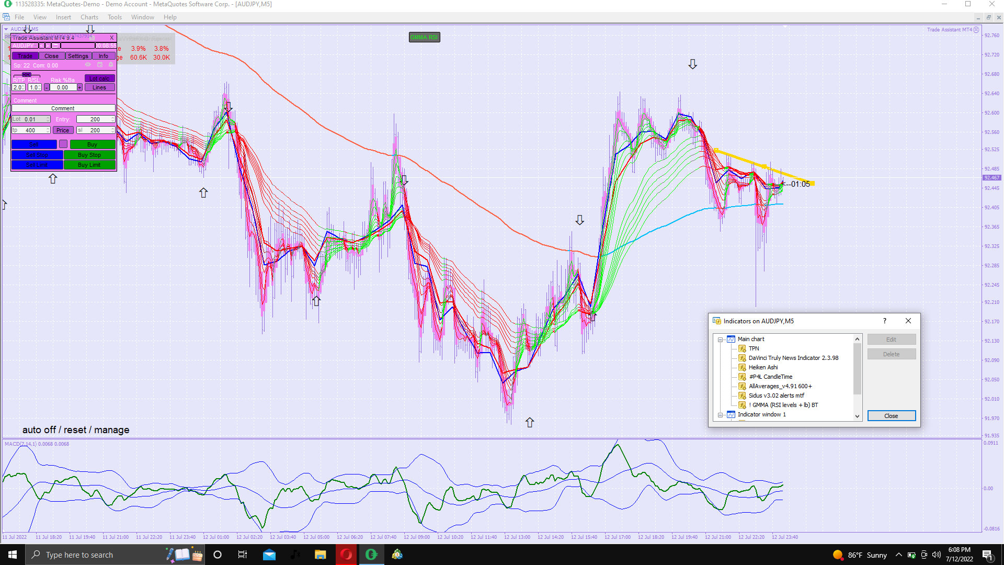
Task: Click the folder icon in Trade Assistant
Action: (55, 46)
